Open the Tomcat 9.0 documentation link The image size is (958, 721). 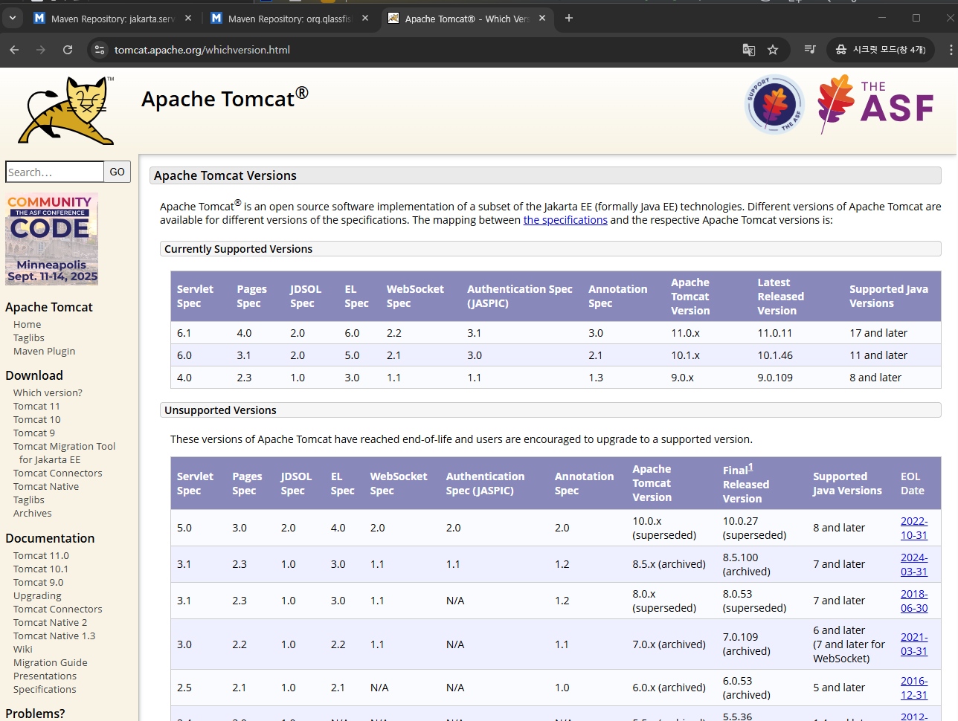(39, 582)
